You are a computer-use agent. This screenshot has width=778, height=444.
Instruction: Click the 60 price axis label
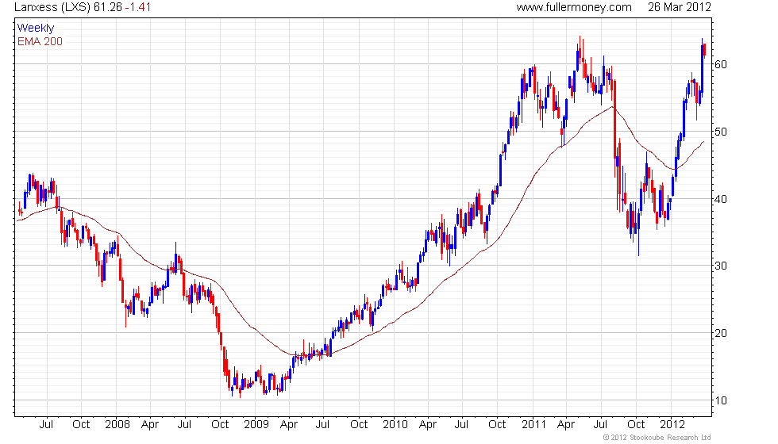tap(721, 64)
